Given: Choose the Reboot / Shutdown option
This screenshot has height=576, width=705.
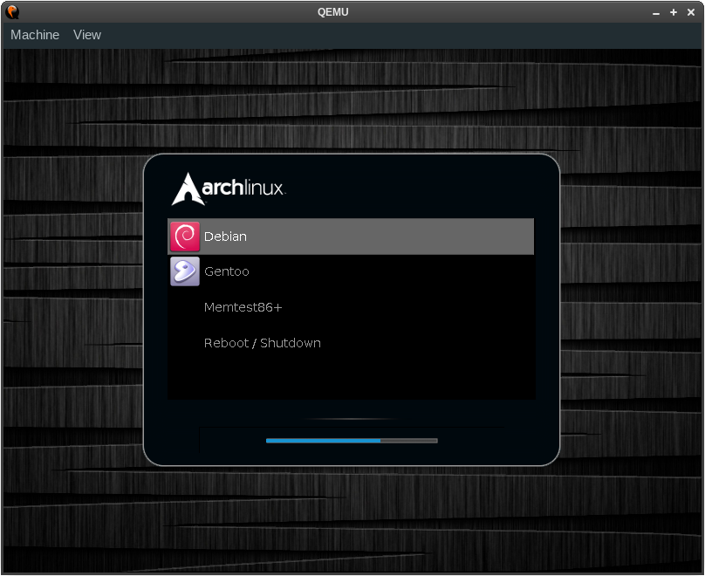Looking at the screenshot, I should 262,342.
